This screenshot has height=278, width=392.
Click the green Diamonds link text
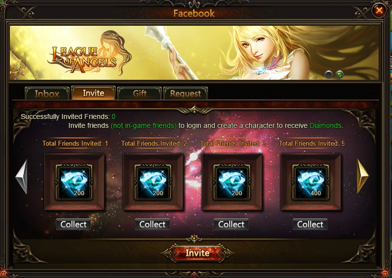coord(325,125)
